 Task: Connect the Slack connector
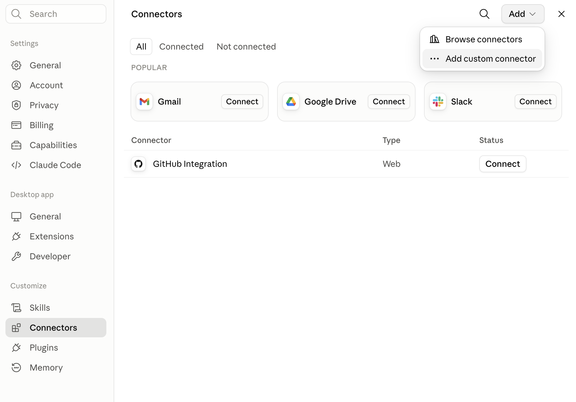536,102
